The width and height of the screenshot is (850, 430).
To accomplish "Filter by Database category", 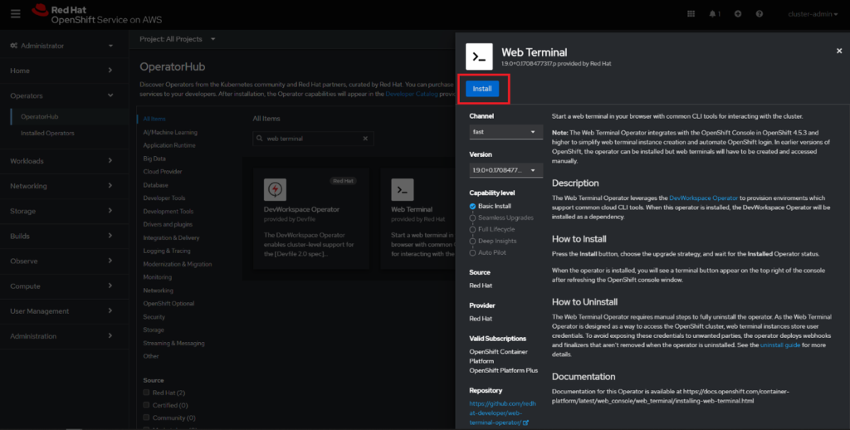I will pyautogui.click(x=155, y=185).
